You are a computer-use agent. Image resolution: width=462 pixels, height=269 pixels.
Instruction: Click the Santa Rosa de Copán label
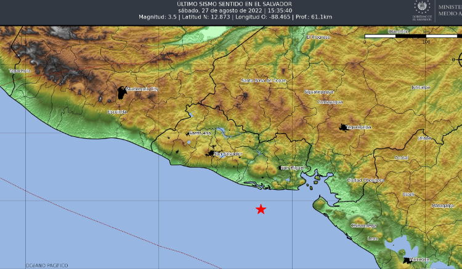click(264, 80)
